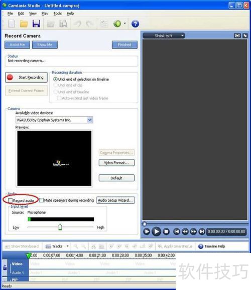
Task: Open project with the folder icon
Action: 24,24
